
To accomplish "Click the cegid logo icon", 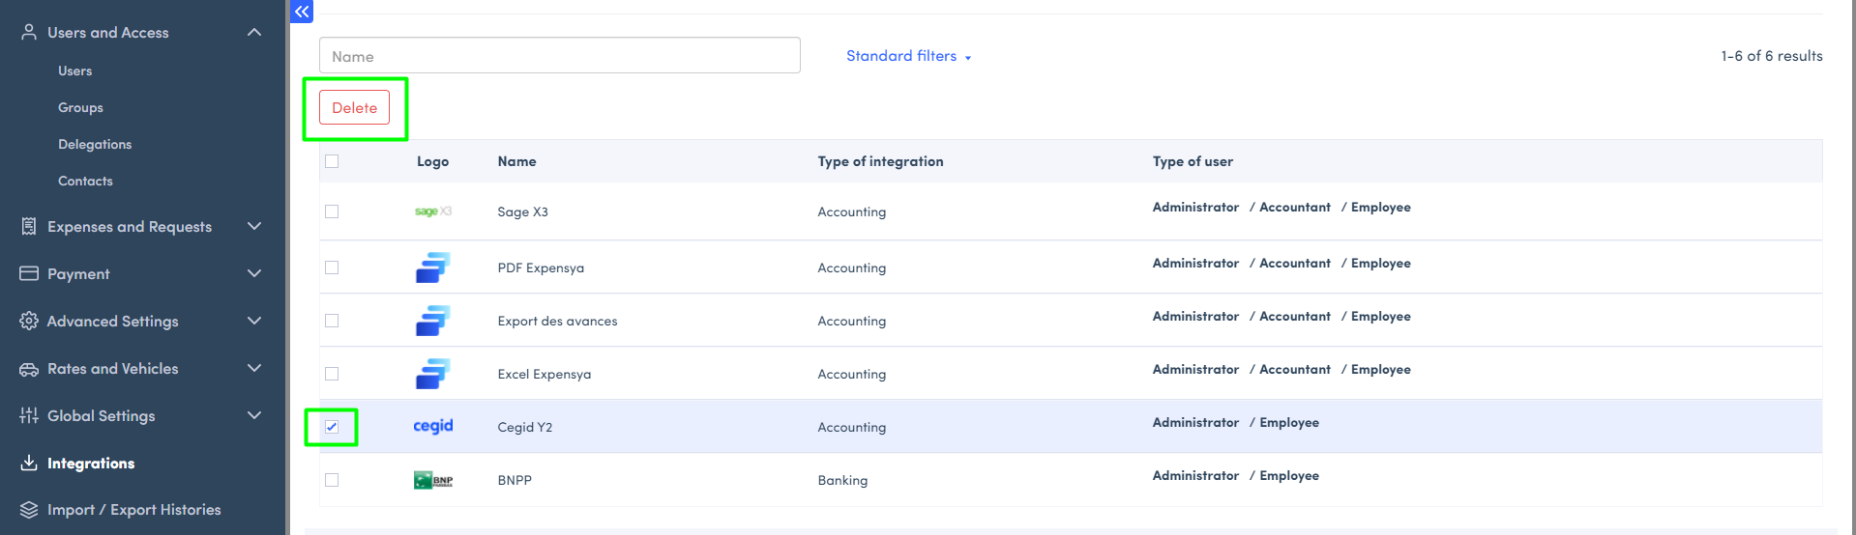I will 432,426.
